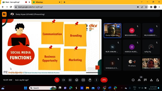Open meeting details info icon
Viewport: 162px width, 91px height.
tap(133, 80)
